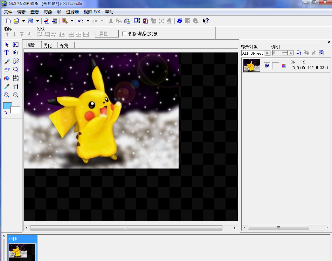Save the project using the floppy disk icon
Image resolution: width=332 pixels, height=261 pixels.
point(30,21)
